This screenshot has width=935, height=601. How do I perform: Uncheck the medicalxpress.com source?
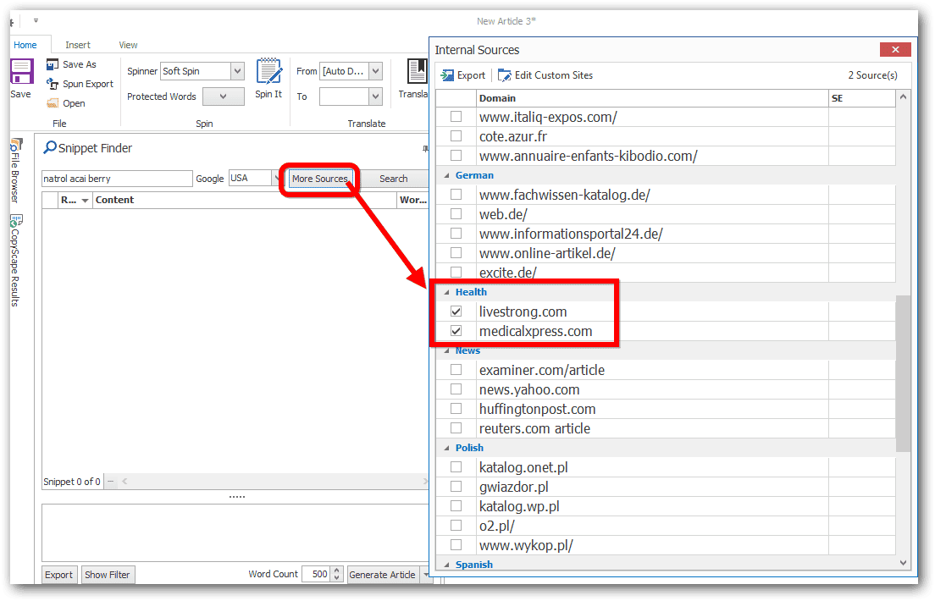(x=456, y=331)
